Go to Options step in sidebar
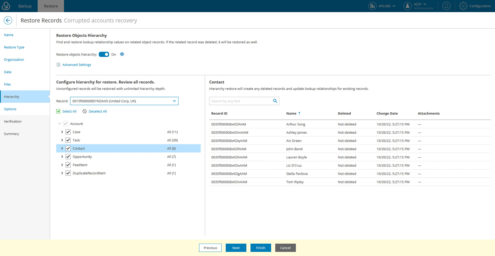The width and height of the screenshot is (495, 256). pyautogui.click(x=10, y=109)
